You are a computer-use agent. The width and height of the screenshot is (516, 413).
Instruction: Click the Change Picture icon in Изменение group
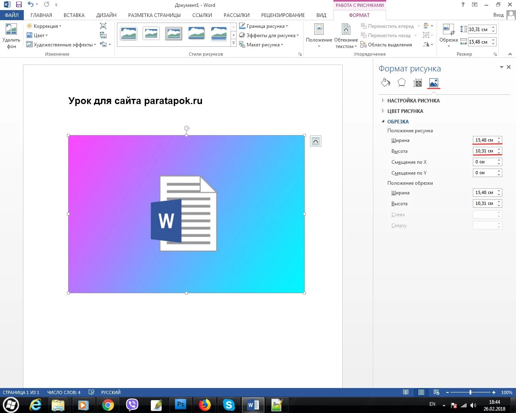(x=103, y=35)
